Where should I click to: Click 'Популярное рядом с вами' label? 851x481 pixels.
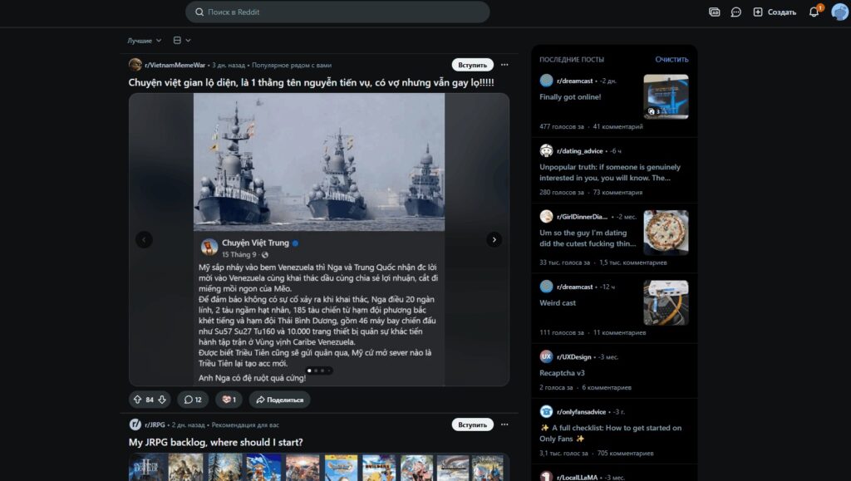click(x=292, y=65)
